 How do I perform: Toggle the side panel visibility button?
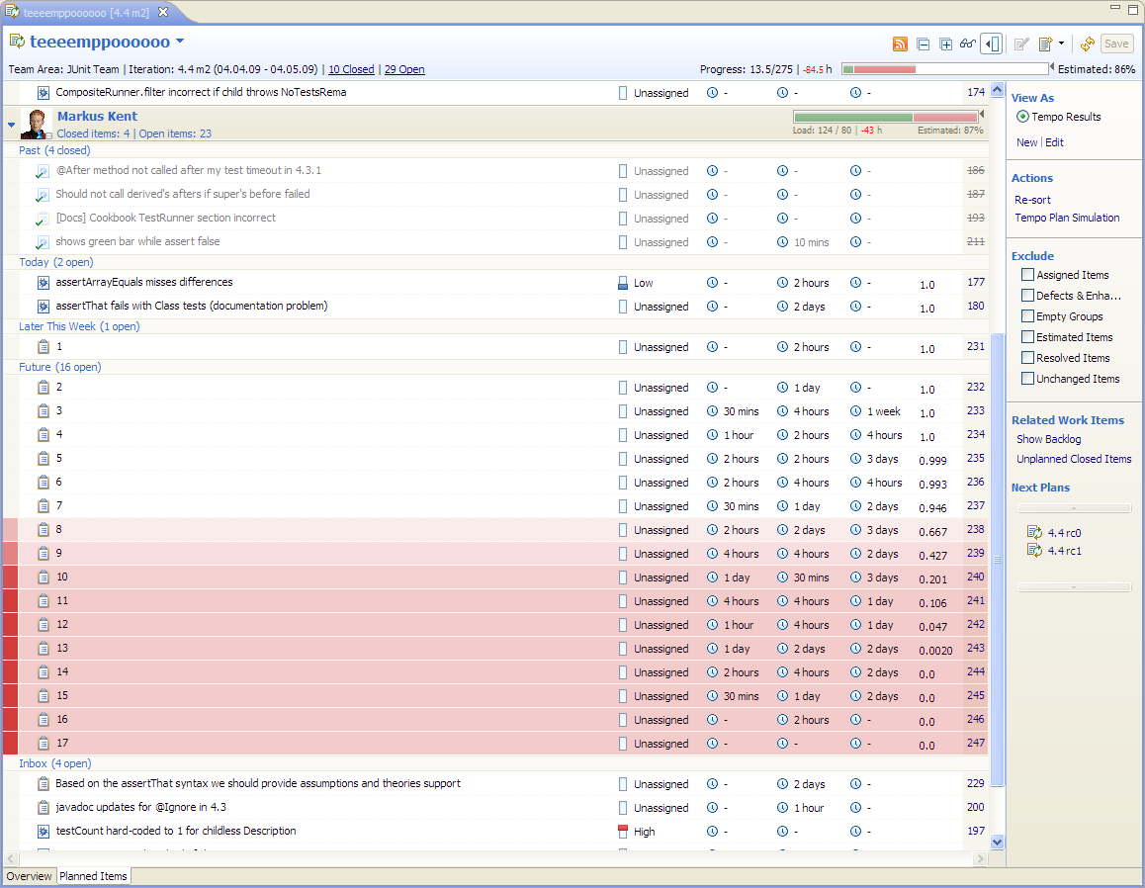[992, 44]
